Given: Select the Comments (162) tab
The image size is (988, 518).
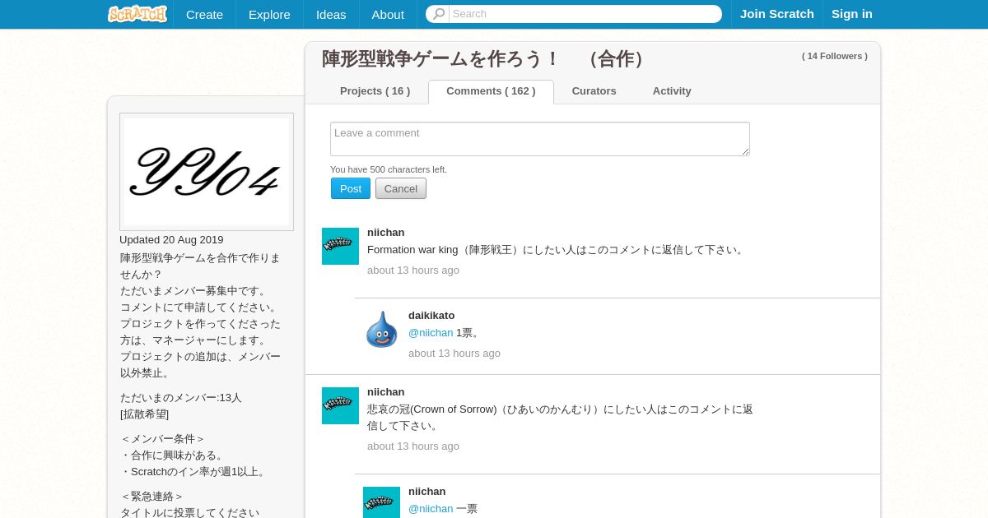Looking at the screenshot, I should (x=491, y=91).
